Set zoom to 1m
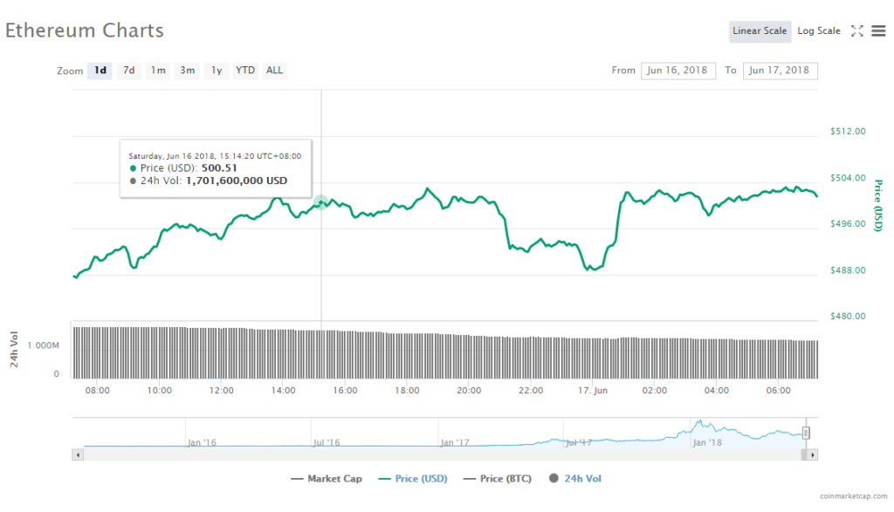Screen dimensions: 894x512 pyautogui.click(x=157, y=71)
